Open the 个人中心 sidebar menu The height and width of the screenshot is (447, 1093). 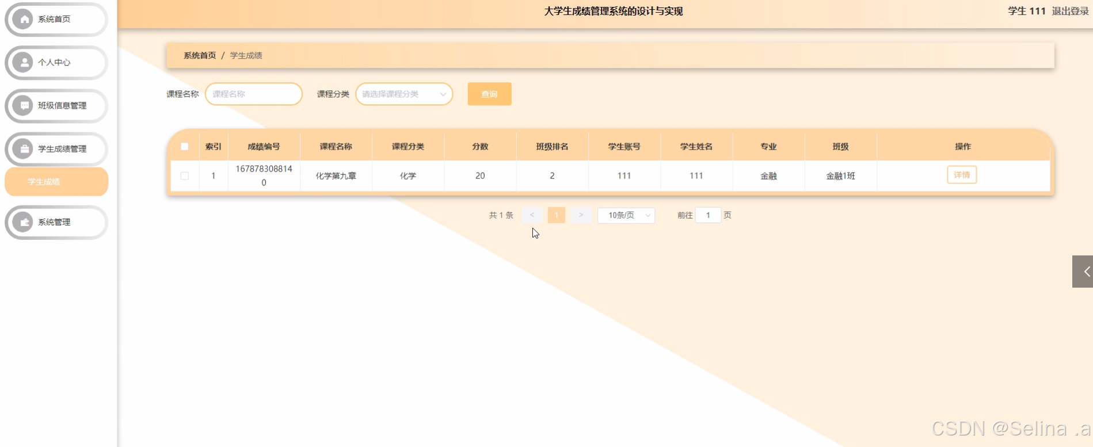tap(56, 62)
